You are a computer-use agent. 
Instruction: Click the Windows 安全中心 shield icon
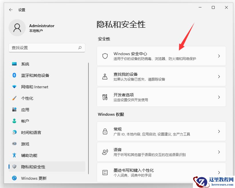pyautogui.click(x=106, y=56)
